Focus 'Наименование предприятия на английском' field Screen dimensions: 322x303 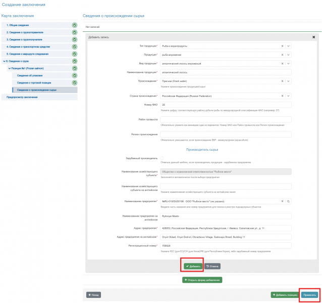click(226, 216)
